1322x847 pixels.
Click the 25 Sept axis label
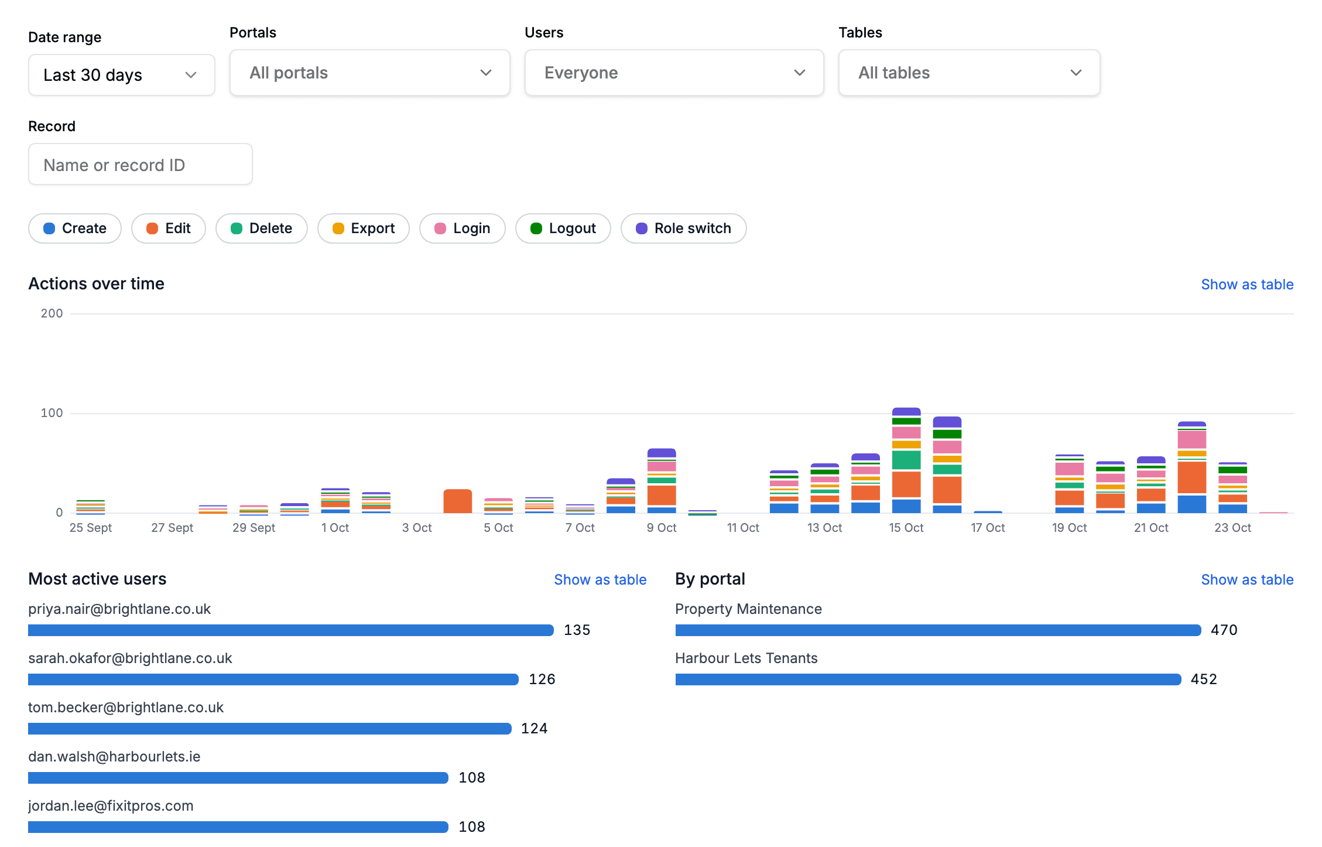click(x=91, y=528)
